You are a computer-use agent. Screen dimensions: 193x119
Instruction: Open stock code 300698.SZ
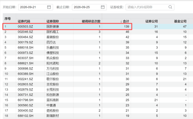tap(25, 69)
